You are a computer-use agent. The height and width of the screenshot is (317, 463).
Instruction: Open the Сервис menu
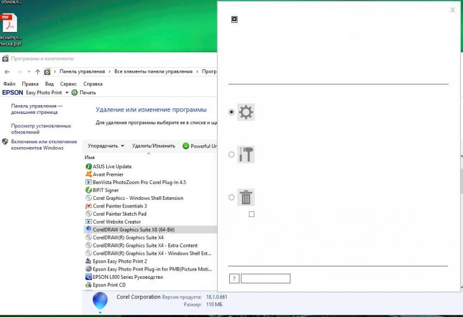[x=68, y=84]
